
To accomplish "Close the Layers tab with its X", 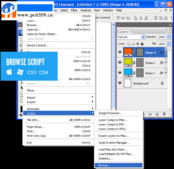I will coord(130,32).
